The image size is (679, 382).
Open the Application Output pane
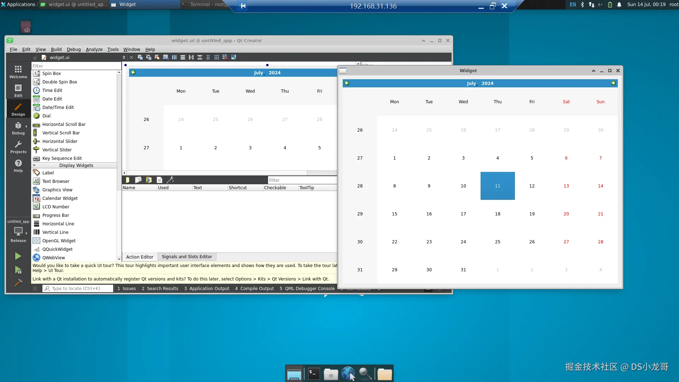coord(207,289)
